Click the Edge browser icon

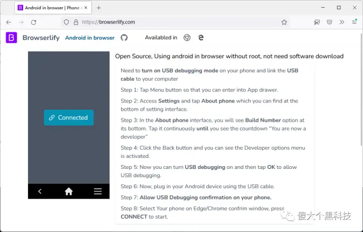point(201,38)
